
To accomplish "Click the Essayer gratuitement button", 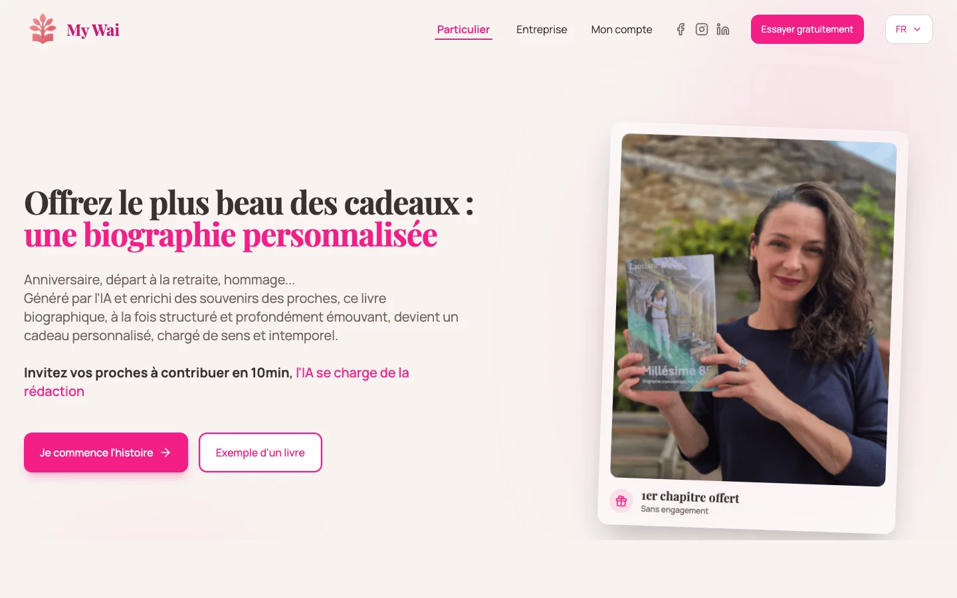I will tap(807, 29).
